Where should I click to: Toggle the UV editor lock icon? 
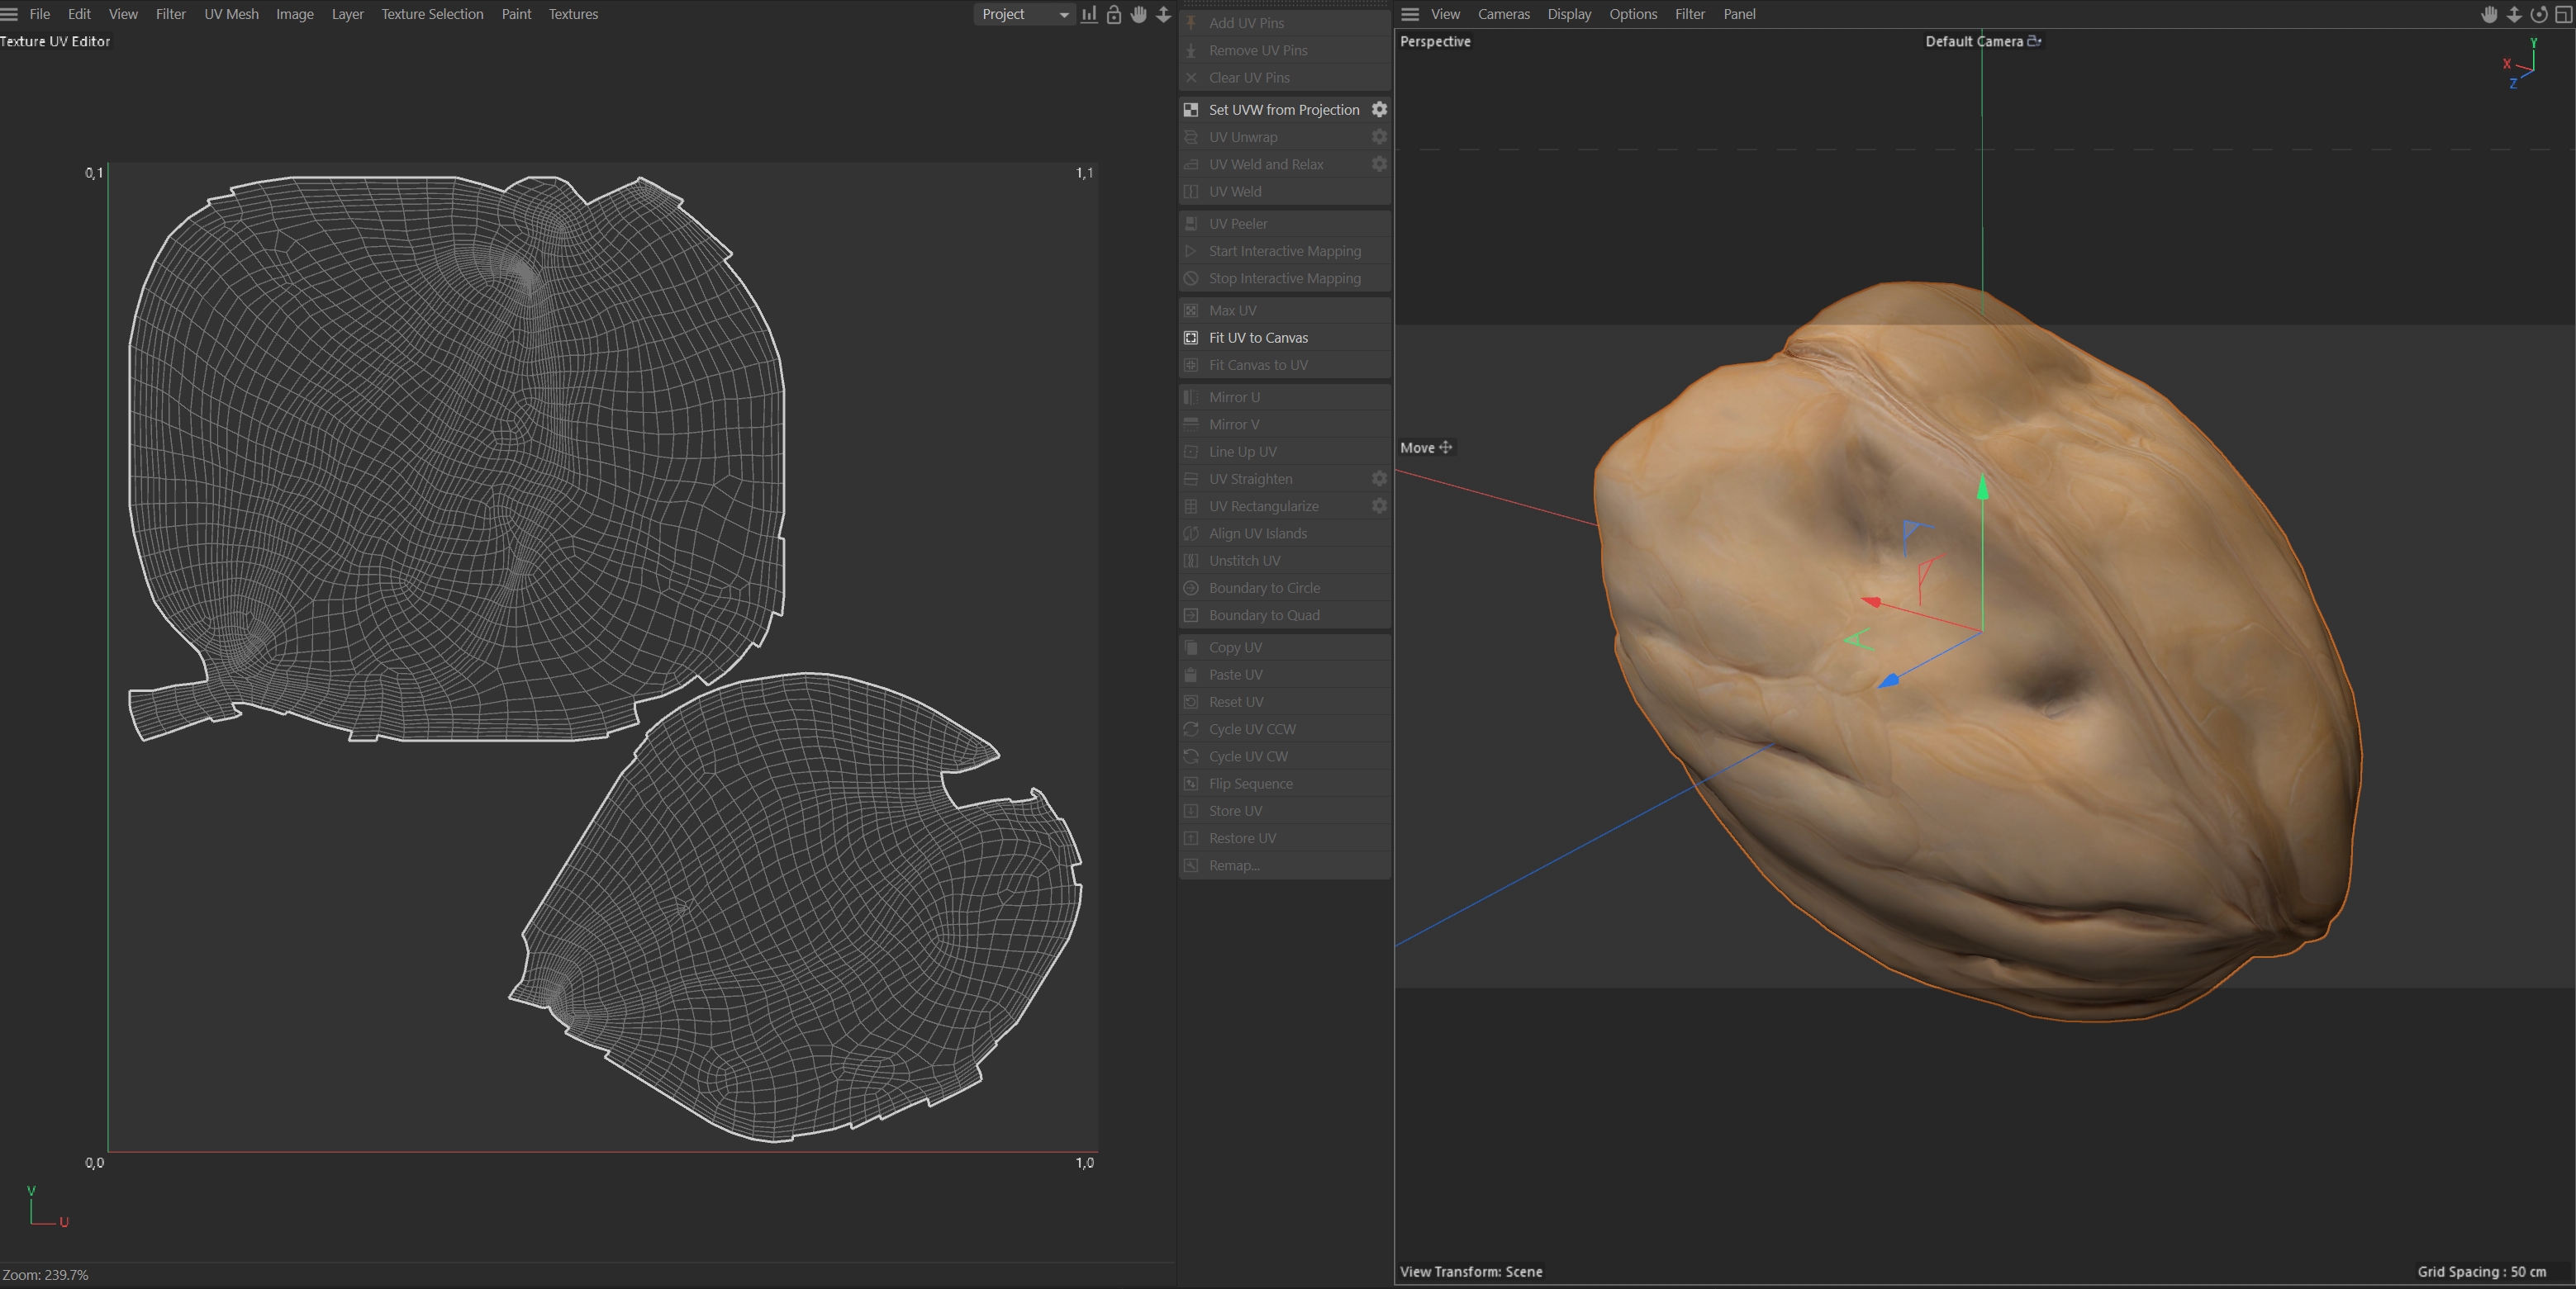1114,14
